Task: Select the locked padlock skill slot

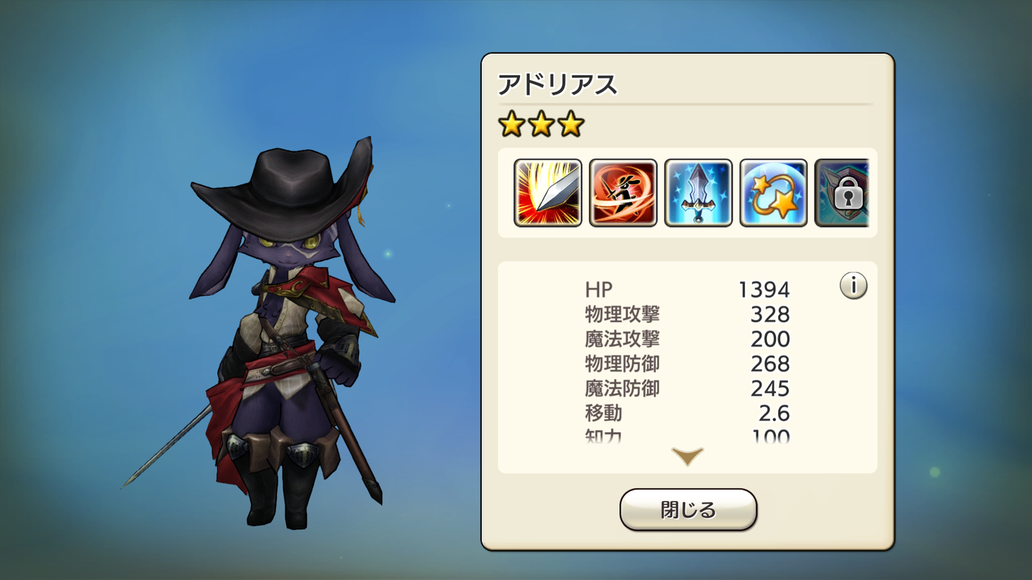Action: [842, 193]
